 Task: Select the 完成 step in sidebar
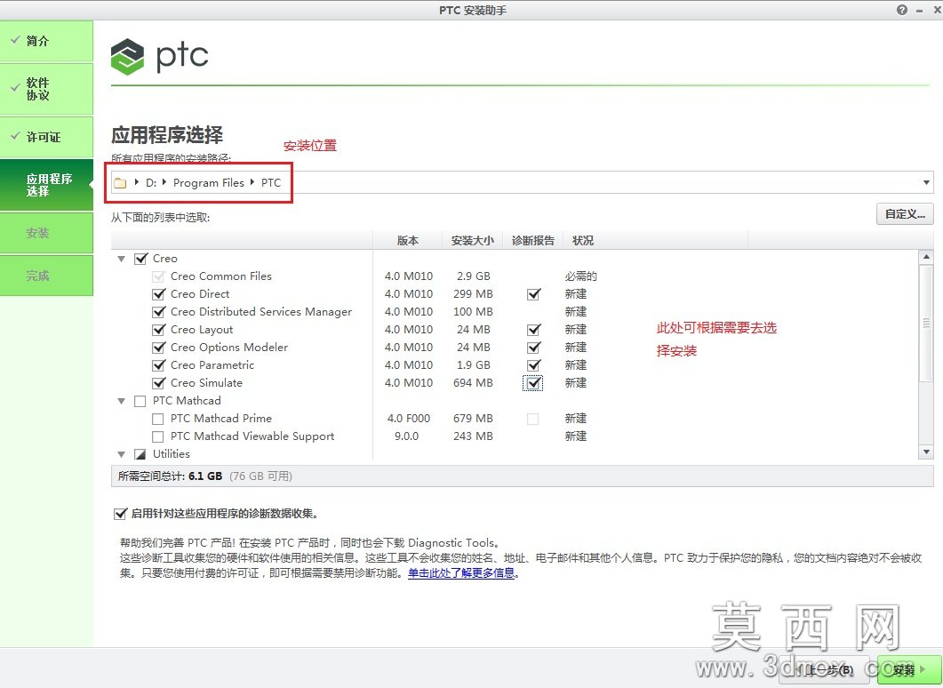46,276
